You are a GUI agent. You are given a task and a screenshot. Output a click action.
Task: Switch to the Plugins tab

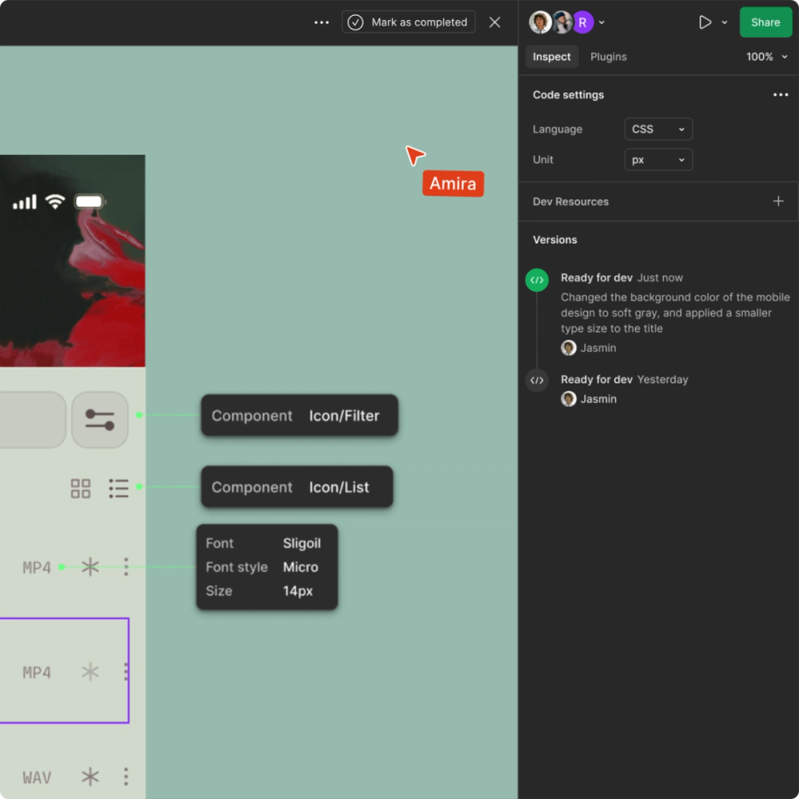click(x=608, y=57)
